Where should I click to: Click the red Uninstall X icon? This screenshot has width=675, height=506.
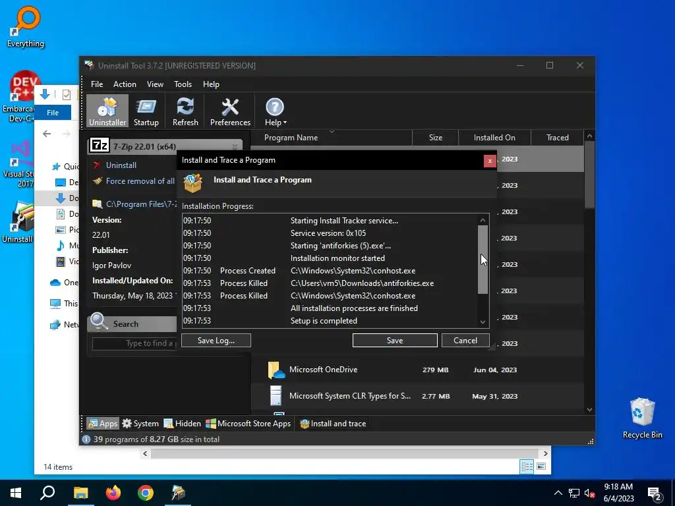click(97, 165)
